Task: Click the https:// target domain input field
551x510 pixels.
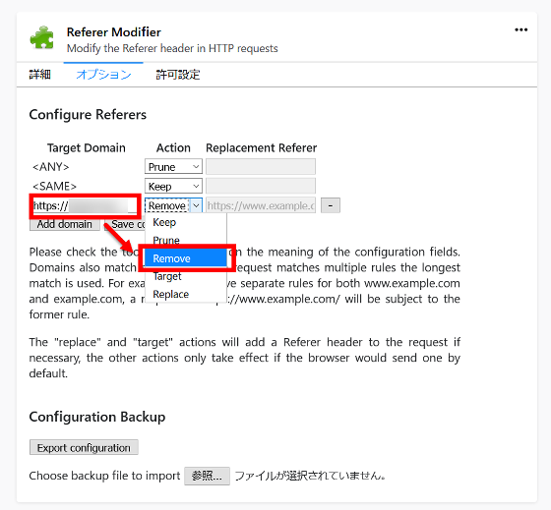Action: 85,205
